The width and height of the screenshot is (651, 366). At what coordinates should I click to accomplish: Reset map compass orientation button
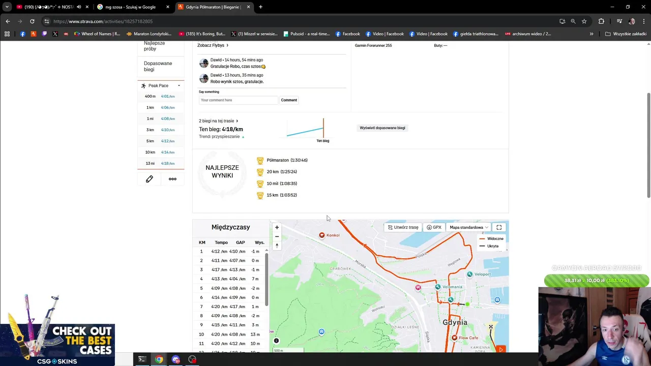point(277,246)
